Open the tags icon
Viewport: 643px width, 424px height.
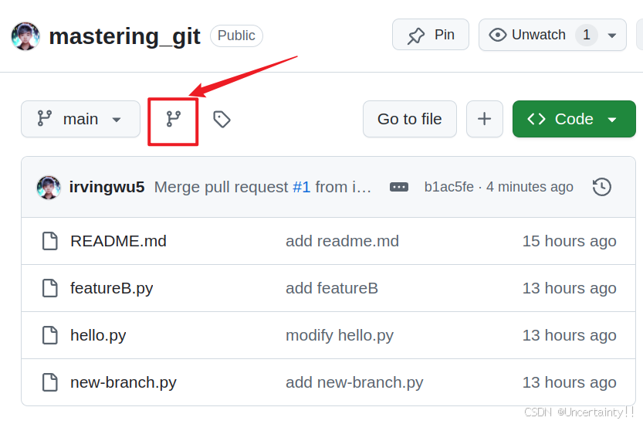(x=222, y=120)
